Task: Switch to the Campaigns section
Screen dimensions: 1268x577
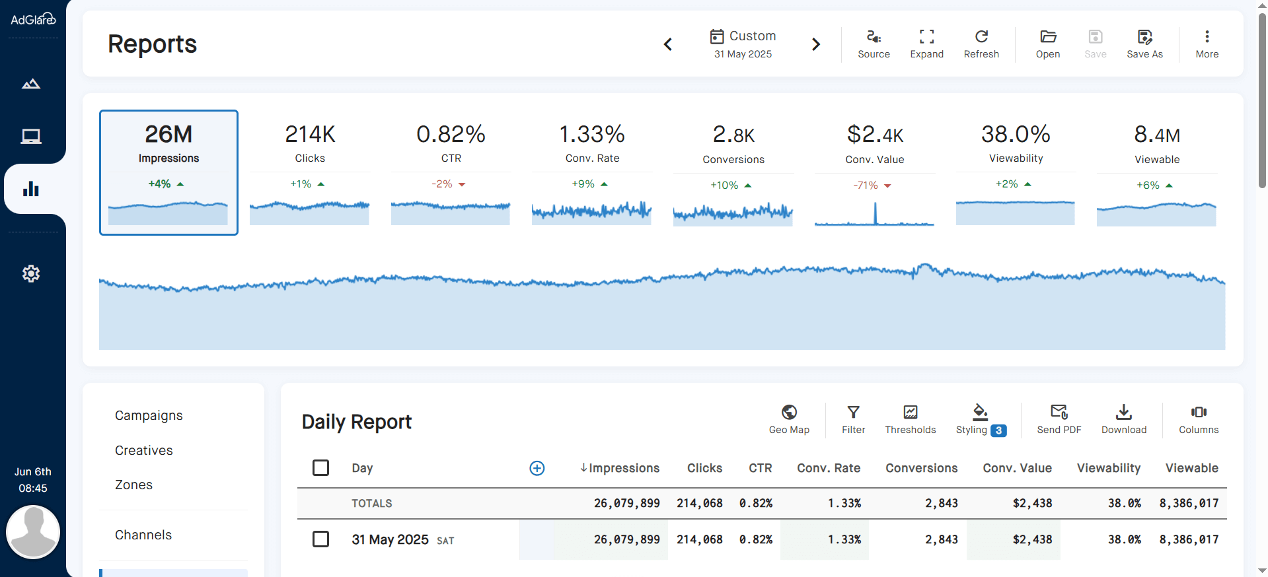Action: tap(149, 415)
